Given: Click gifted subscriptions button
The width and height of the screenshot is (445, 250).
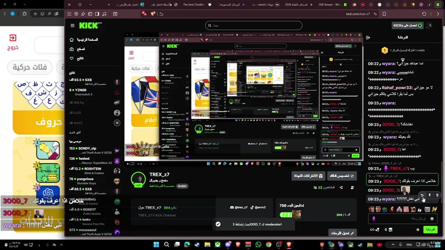Looking at the screenshot, I should click(x=308, y=176).
